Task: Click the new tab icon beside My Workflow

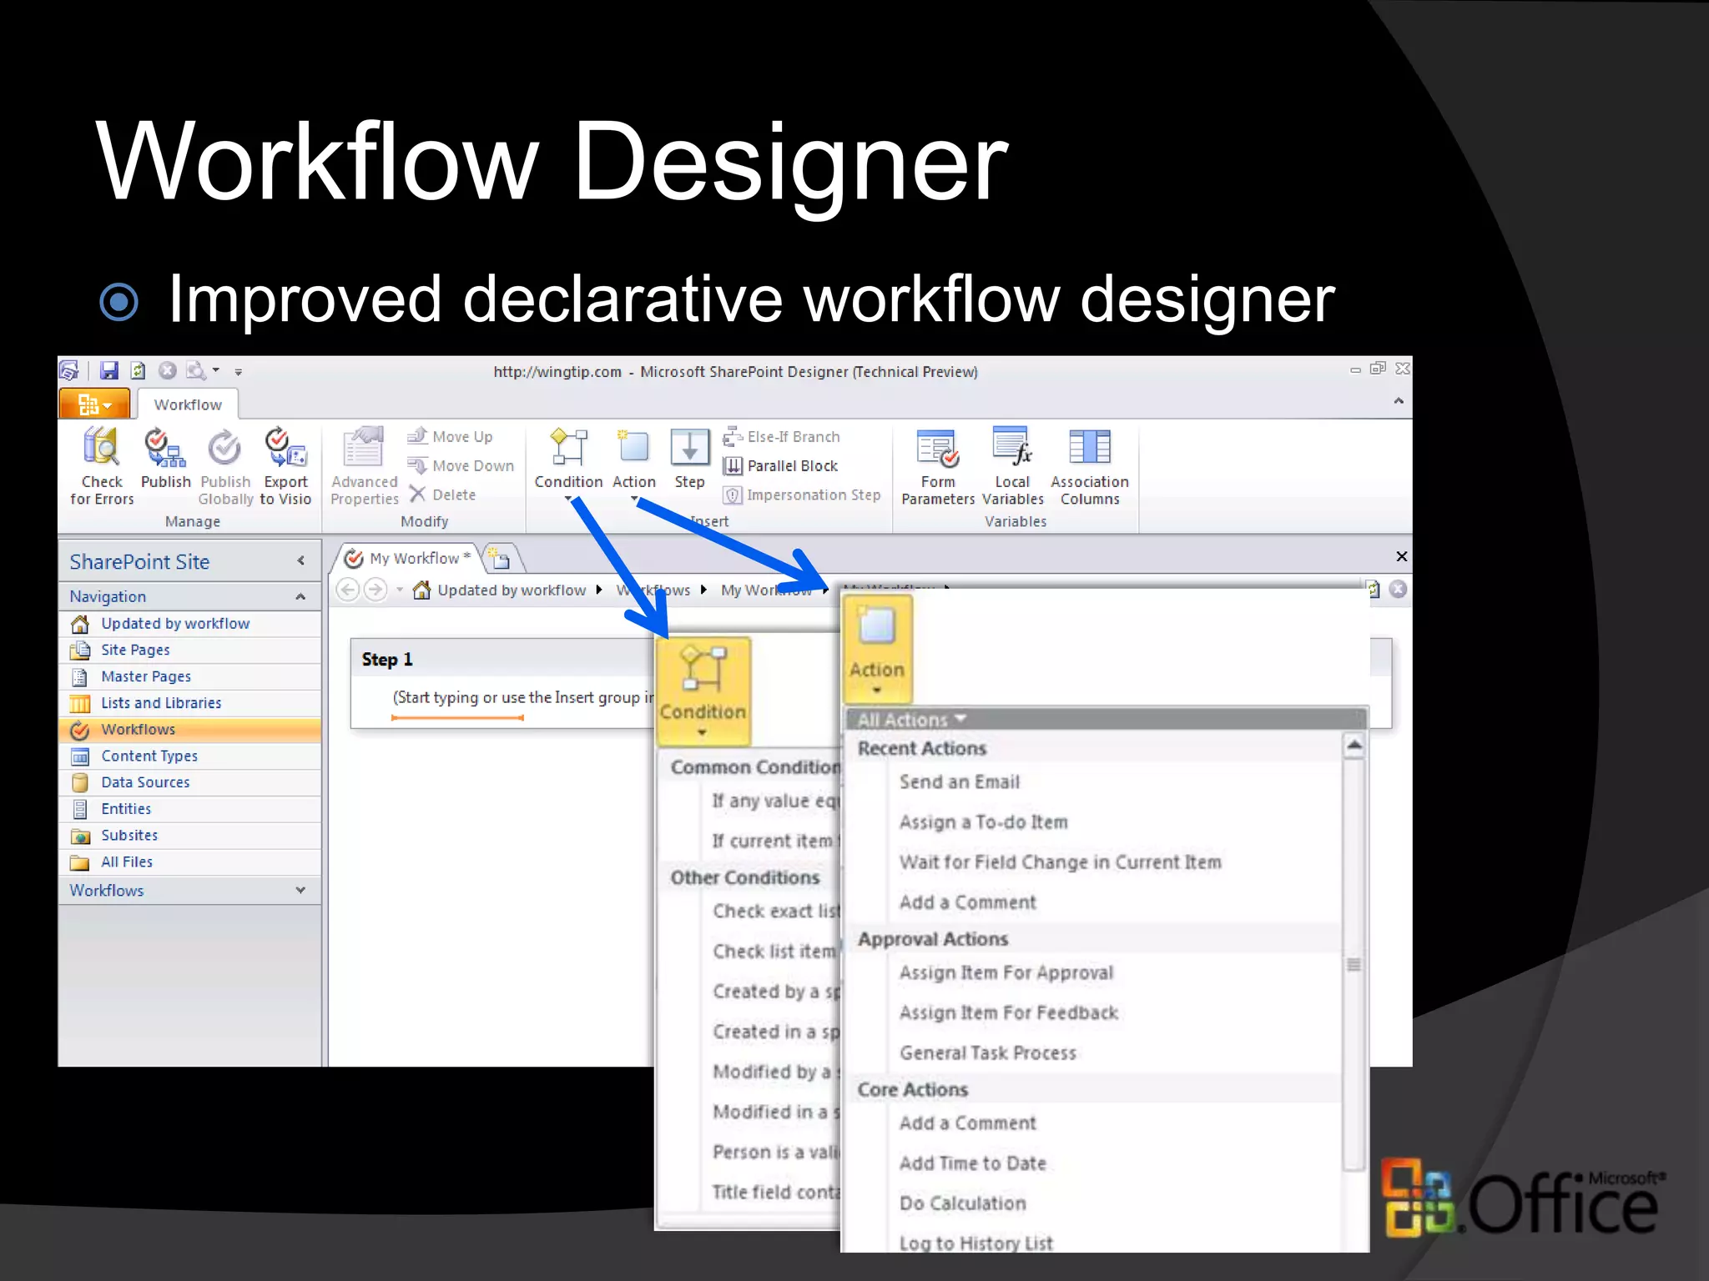Action: coord(501,559)
